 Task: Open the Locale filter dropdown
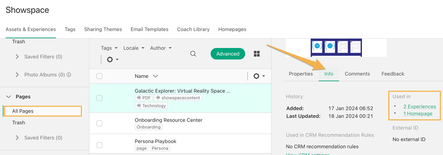(x=134, y=48)
